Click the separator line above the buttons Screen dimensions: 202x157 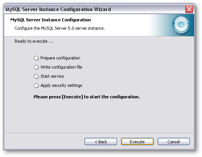(99, 133)
